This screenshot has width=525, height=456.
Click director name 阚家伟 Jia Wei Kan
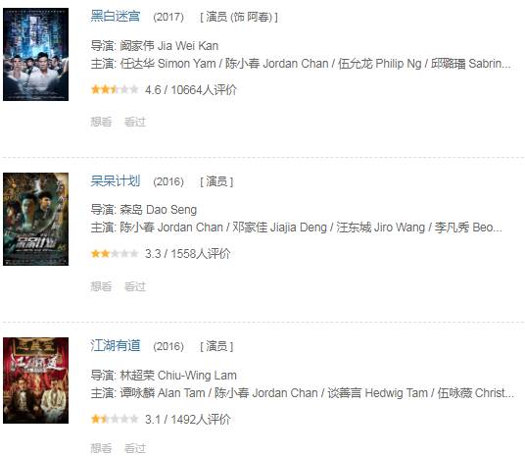(x=169, y=45)
